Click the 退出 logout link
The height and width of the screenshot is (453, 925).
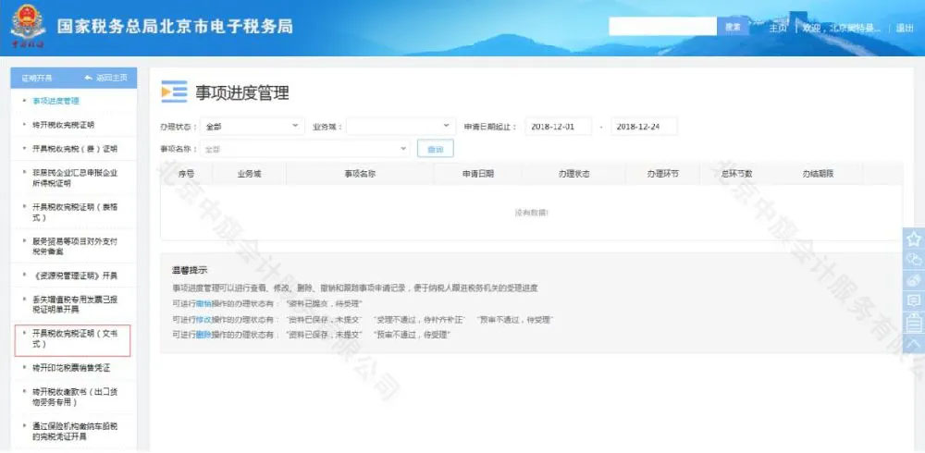pyautogui.click(x=904, y=28)
